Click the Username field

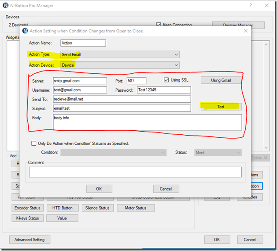point(80,90)
